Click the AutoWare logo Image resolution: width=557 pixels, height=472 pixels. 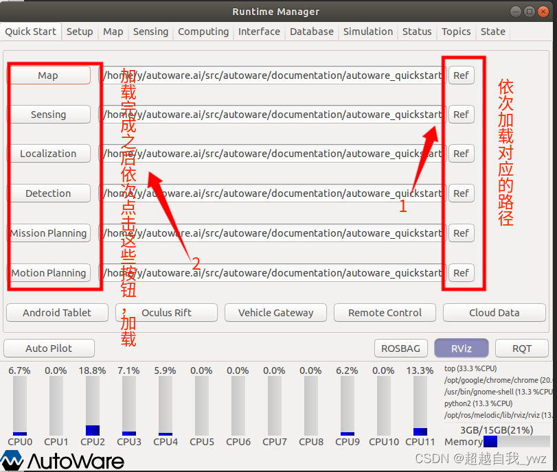point(62,460)
